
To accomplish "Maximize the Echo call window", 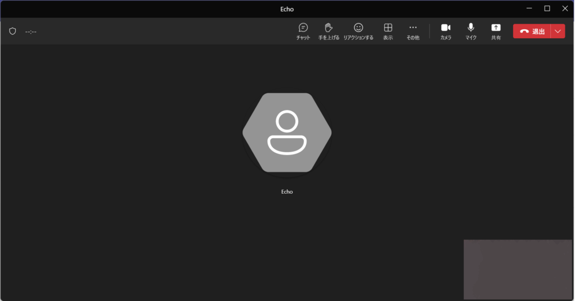I will (547, 8).
